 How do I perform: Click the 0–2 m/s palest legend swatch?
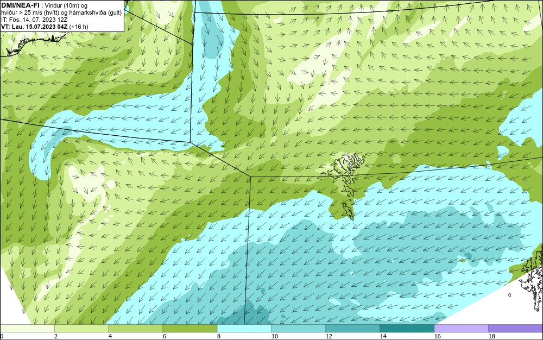tap(27, 328)
